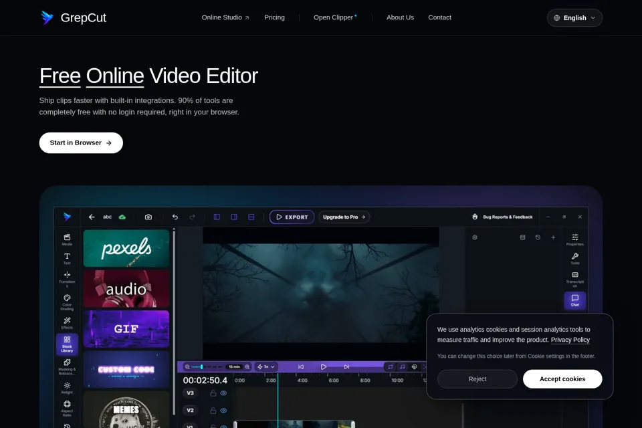Open the Media panel in editor sidebar

[67, 239]
